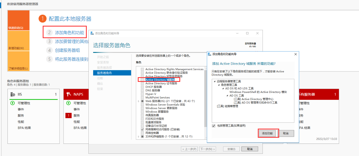
Task: Expand the Web 服务器(IIS) role node
Action: 138,101
